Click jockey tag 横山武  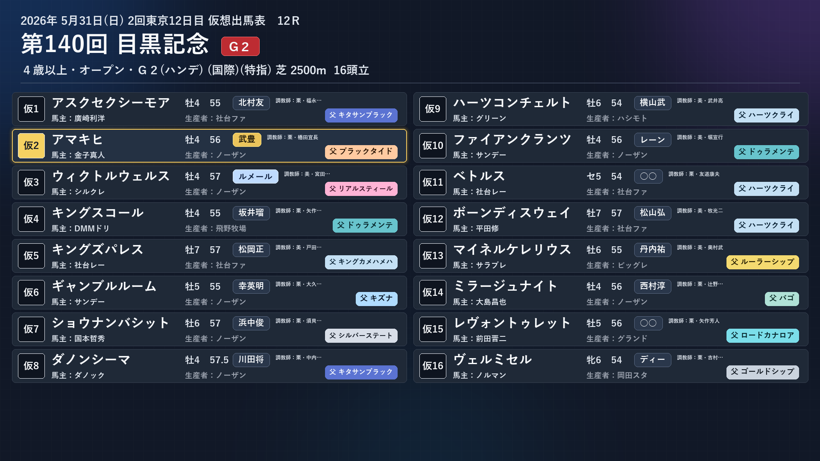tap(653, 103)
